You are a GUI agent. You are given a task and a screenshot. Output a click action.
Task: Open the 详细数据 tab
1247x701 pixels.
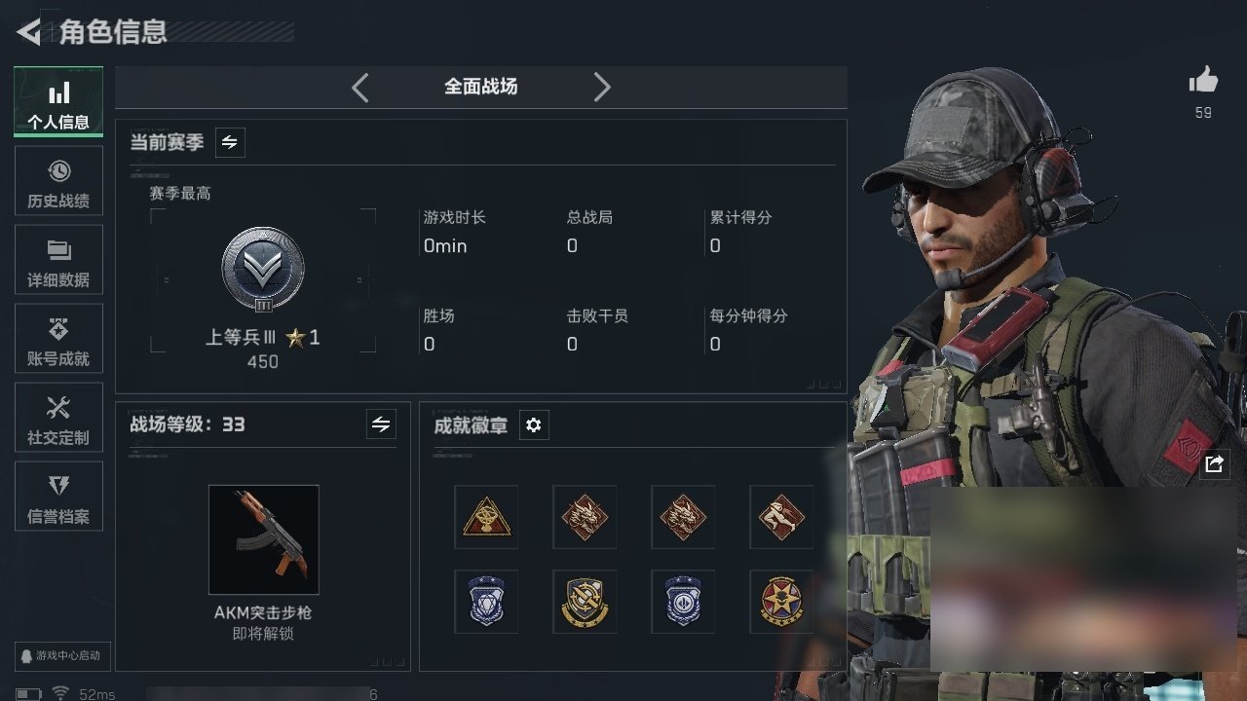(x=58, y=260)
